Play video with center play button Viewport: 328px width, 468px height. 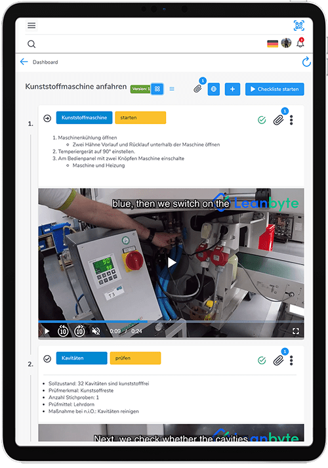[171, 263]
